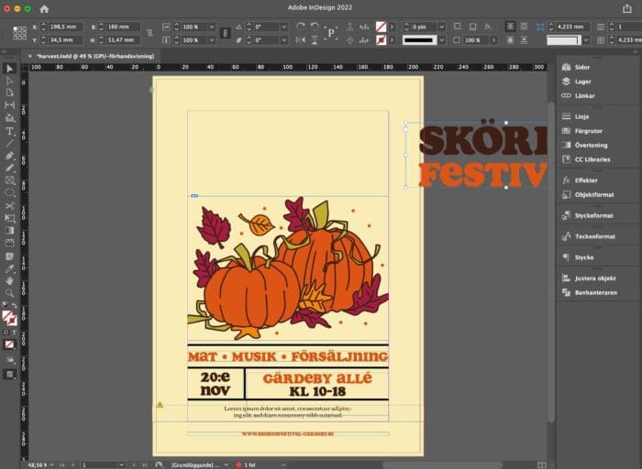Toggle constrain width and height proportions
The width and height of the screenshot is (642, 469).
[x=149, y=33]
